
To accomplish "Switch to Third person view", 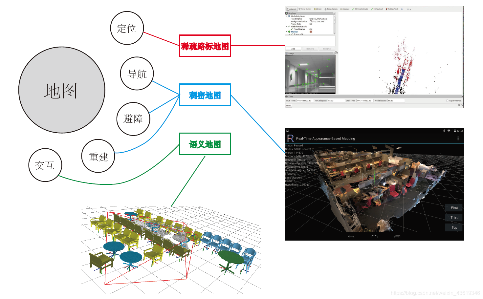I will (x=454, y=218).
